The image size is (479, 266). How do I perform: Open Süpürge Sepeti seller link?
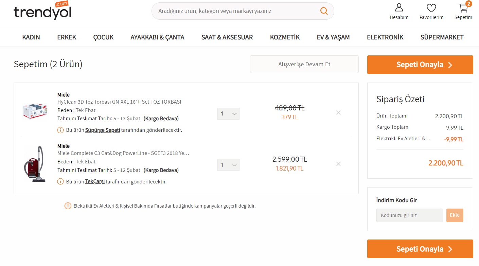[x=103, y=130]
